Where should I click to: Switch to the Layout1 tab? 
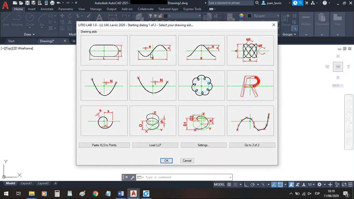26,183
